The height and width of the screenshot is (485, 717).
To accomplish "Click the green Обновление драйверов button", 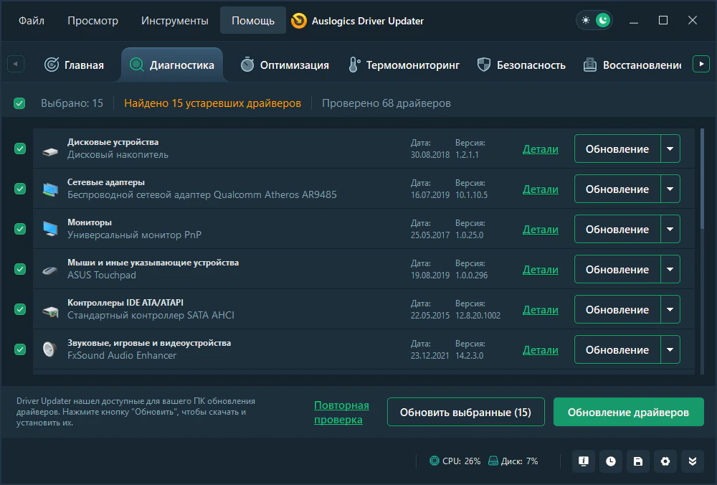I will click(x=628, y=412).
